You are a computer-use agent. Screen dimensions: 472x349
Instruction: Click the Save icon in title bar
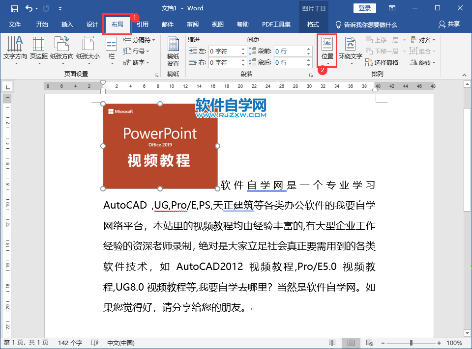click(x=14, y=8)
